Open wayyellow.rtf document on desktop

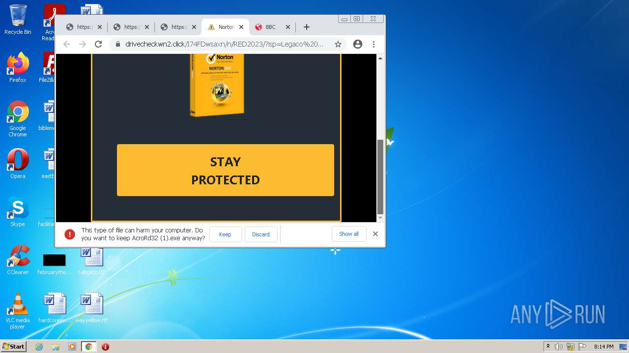click(91, 308)
